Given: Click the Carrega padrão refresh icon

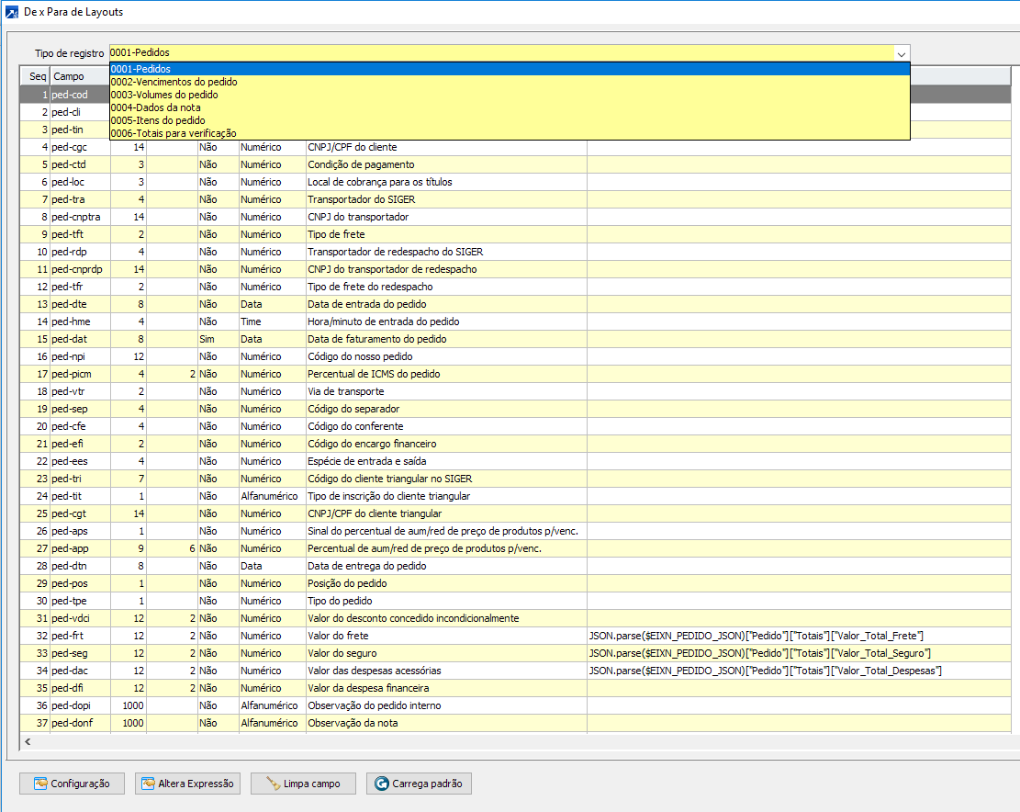Looking at the screenshot, I should [381, 784].
